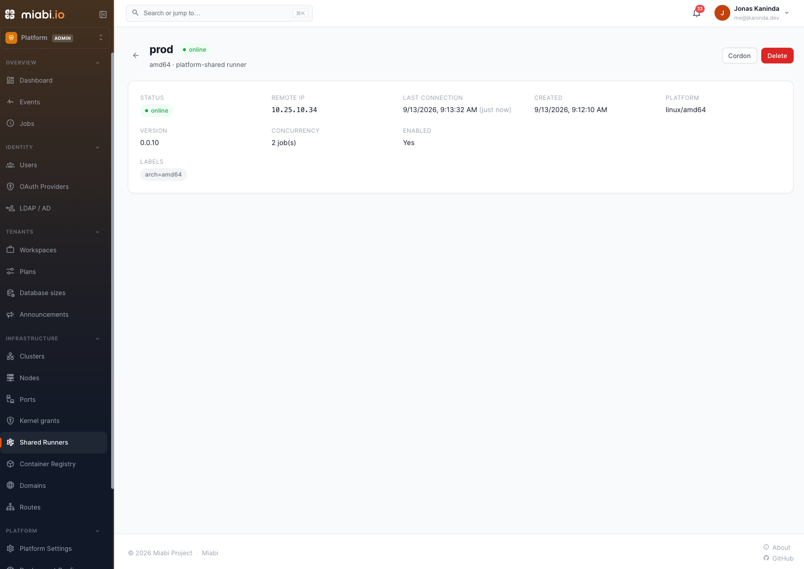Open Users via its people icon

click(x=10, y=165)
